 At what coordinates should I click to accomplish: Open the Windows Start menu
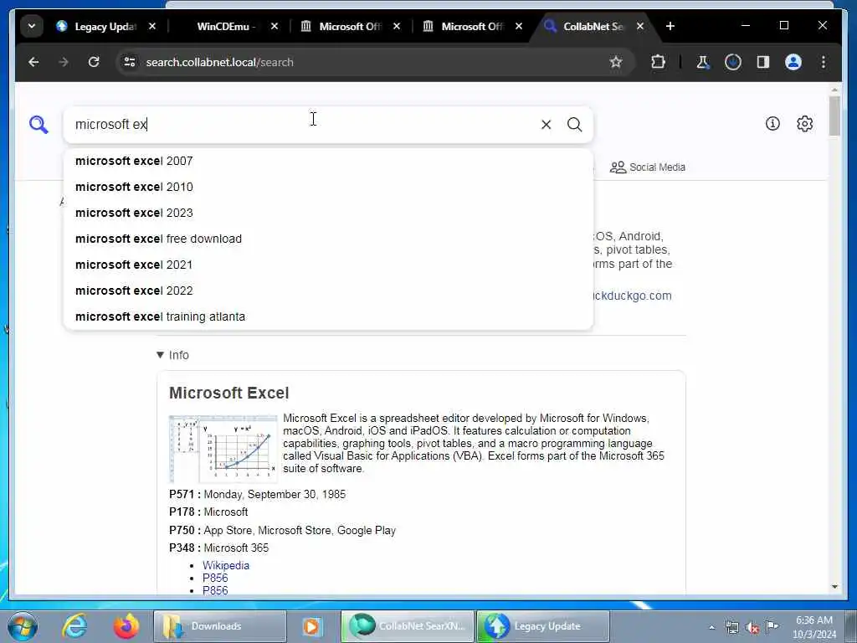[x=23, y=626]
